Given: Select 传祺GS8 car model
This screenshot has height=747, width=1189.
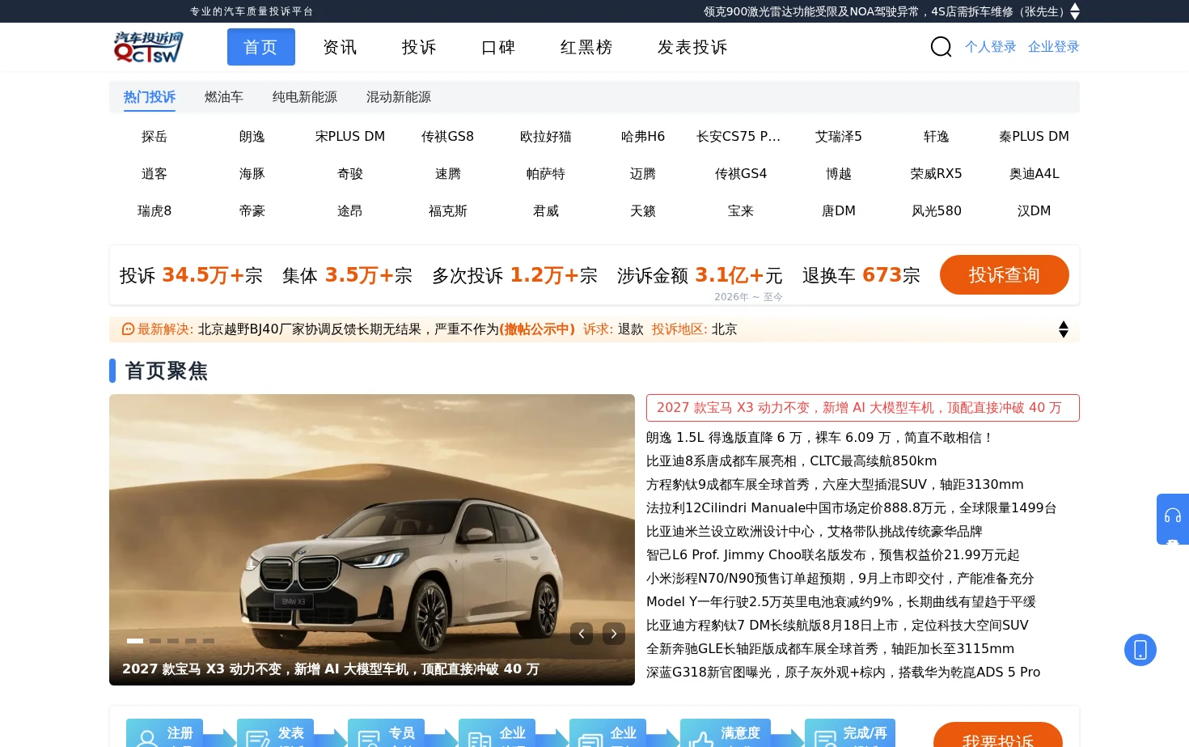Looking at the screenshot, I should pos(448,137).
